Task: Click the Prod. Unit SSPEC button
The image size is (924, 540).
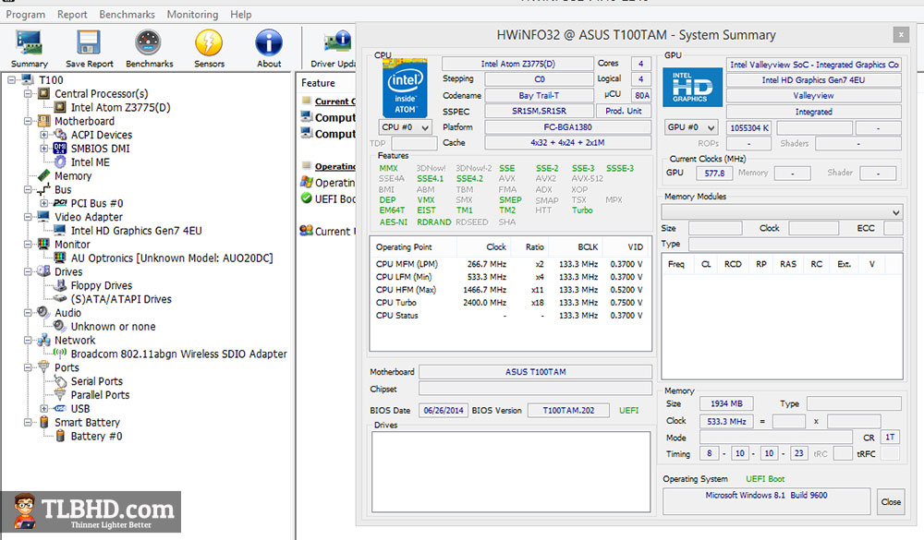Action: click(624, 111)
